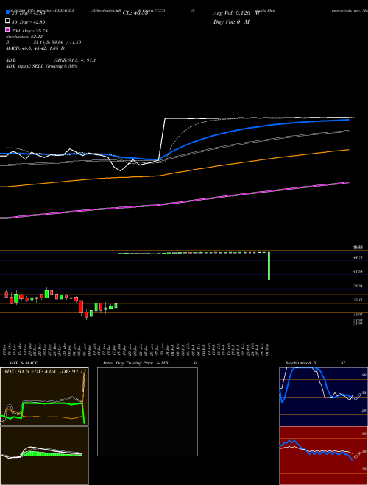
Task: Open the red RSI chart panel
Action: pos(323,456)
